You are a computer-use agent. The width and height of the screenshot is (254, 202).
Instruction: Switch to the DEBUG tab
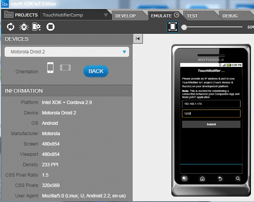click(230, 16)
